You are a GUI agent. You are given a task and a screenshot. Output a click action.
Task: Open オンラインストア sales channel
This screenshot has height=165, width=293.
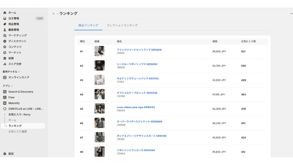[x=19, y=78]
